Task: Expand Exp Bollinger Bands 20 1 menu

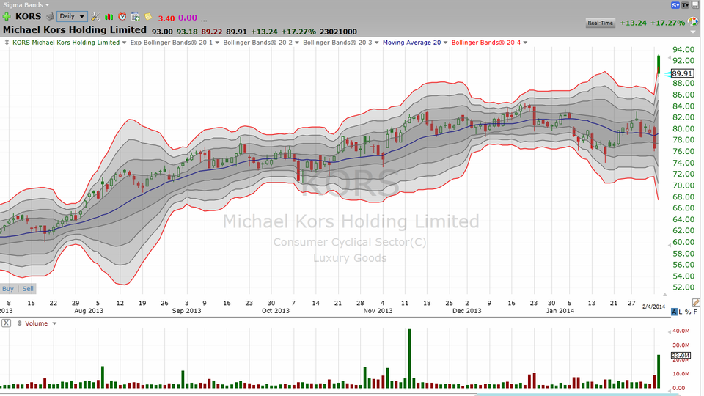Action: pos(217,43)
